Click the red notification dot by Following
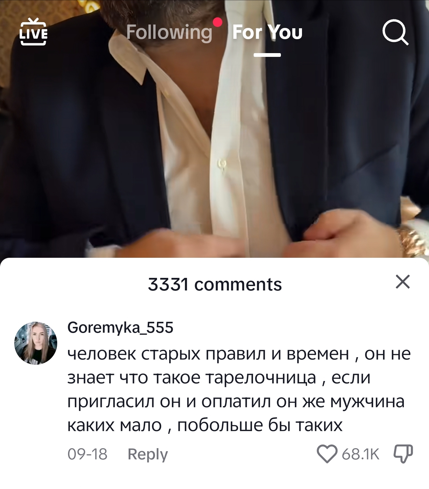This screenshot has width=429, height=489. pyautogui.click(x=217, y=22)
